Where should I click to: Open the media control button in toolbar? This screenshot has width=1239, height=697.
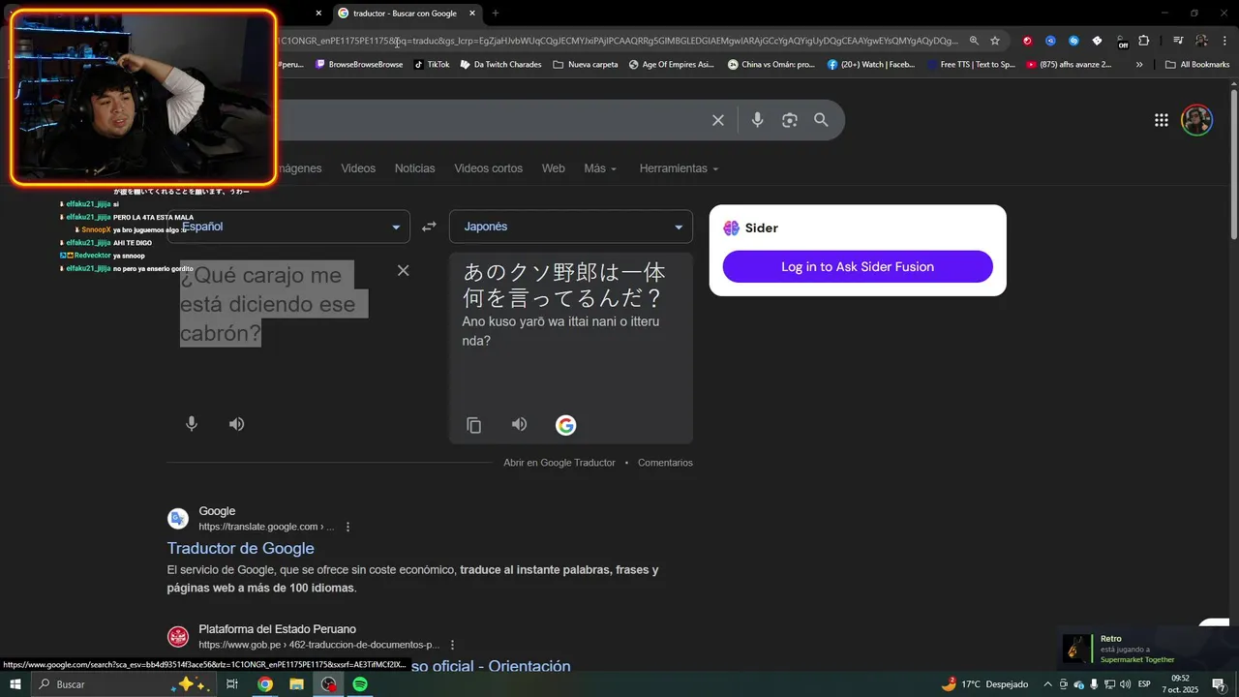click(x=1178, y=41)
